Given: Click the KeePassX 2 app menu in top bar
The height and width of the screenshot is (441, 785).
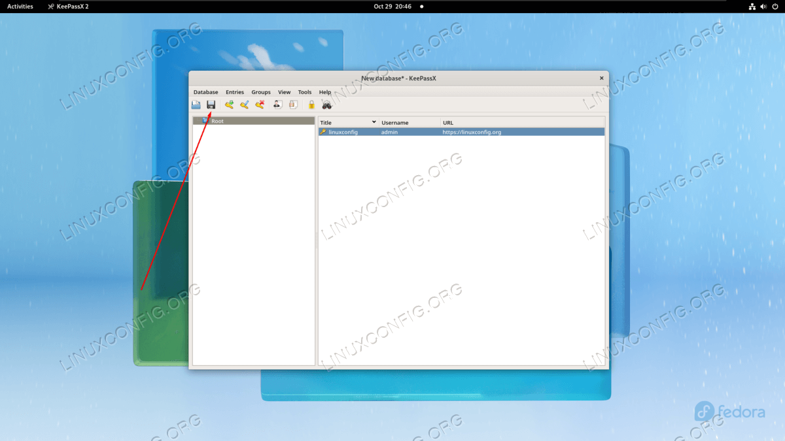Looking at the screenshot, I should (68, 7).
